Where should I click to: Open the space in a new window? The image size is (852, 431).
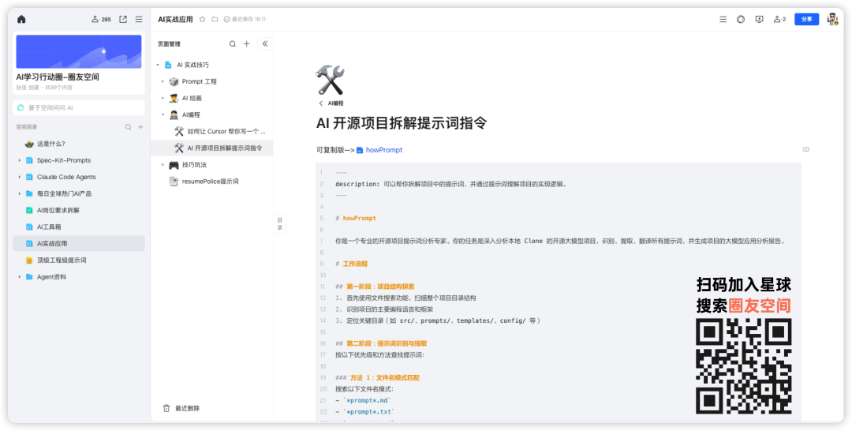pos(123,19)
